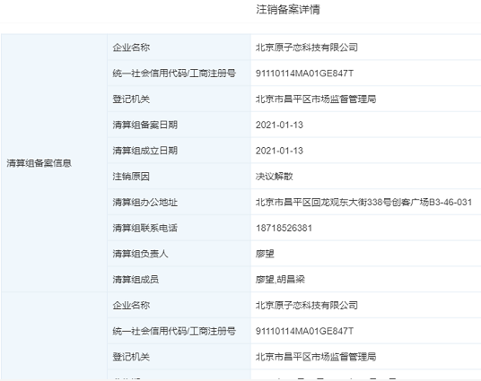Click the first 登记机关 label

[x=131, y=99]
